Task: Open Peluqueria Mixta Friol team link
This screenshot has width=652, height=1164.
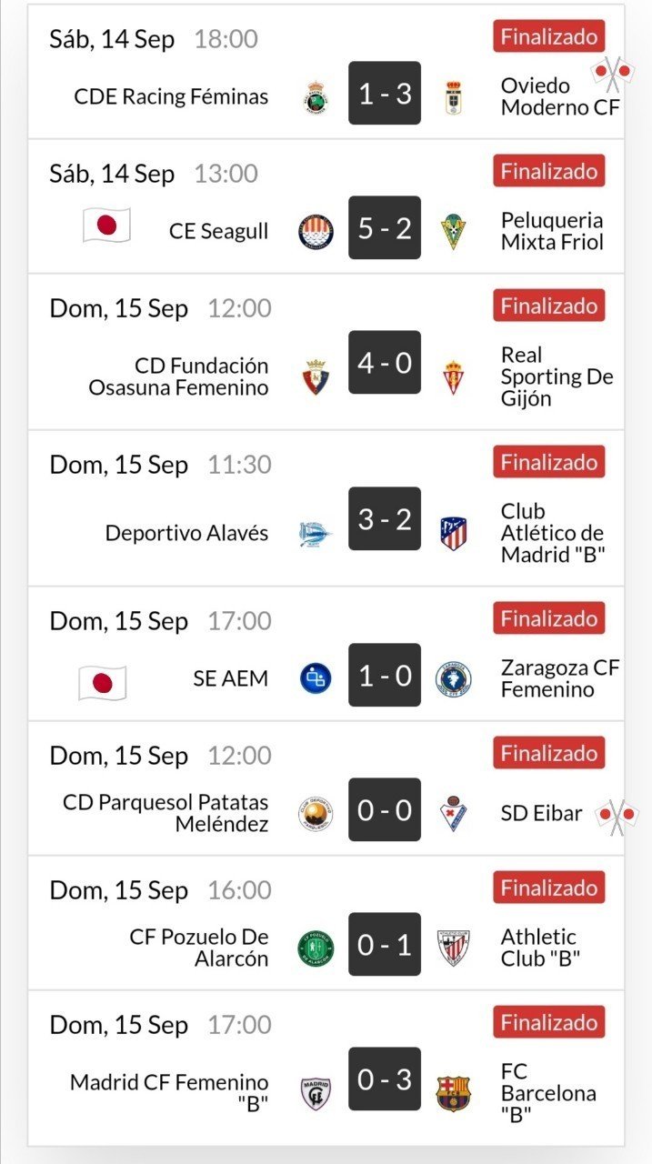Action: pyautogui.click(x=552, y=231)
